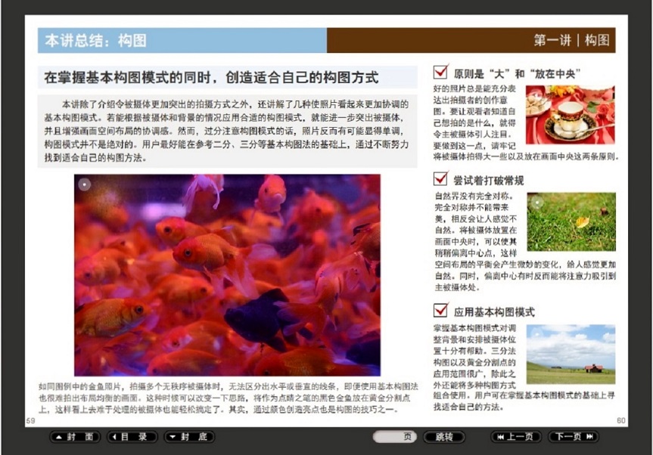The width and height of the screenshot is (653, 455).
Task: Click the zoom icon on goldfish photo
Action: coord(85,184)
